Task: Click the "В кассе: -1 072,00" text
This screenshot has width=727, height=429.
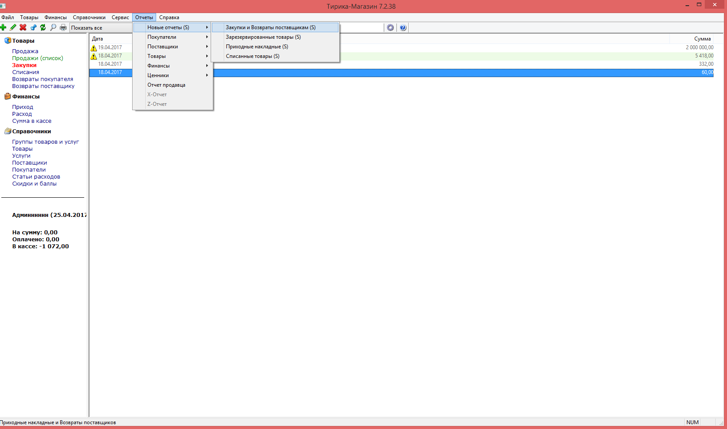Action: point(41,247)
